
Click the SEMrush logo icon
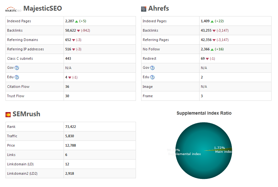(8, 115)
